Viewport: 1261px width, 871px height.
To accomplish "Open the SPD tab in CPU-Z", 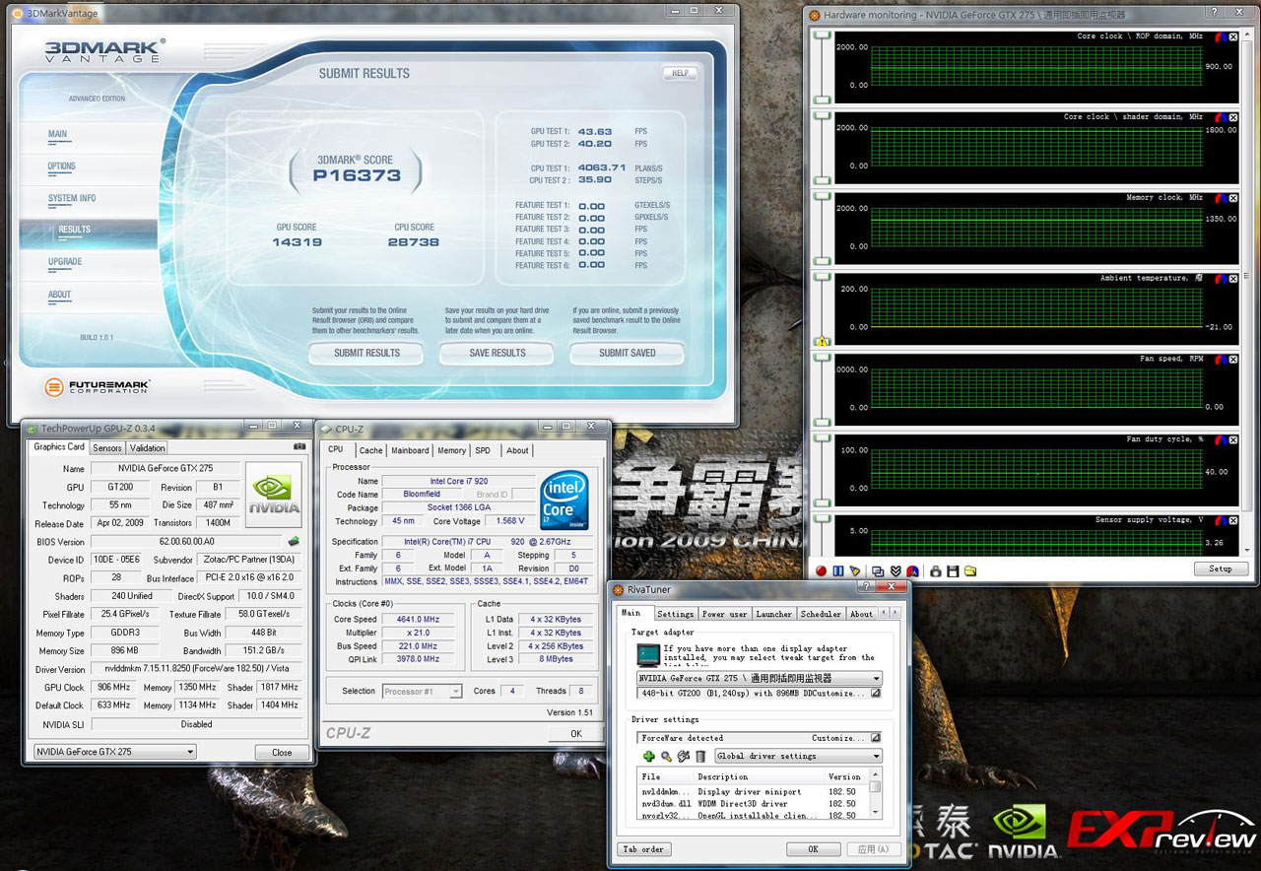I will pyautogui.click(x=483, y=450).
